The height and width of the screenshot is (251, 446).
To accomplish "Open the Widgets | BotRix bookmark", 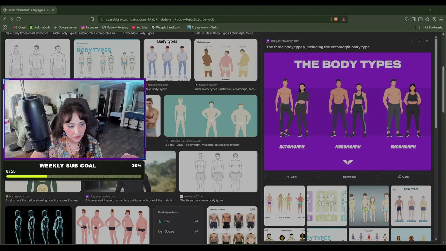I will click(x=167, y=27).
